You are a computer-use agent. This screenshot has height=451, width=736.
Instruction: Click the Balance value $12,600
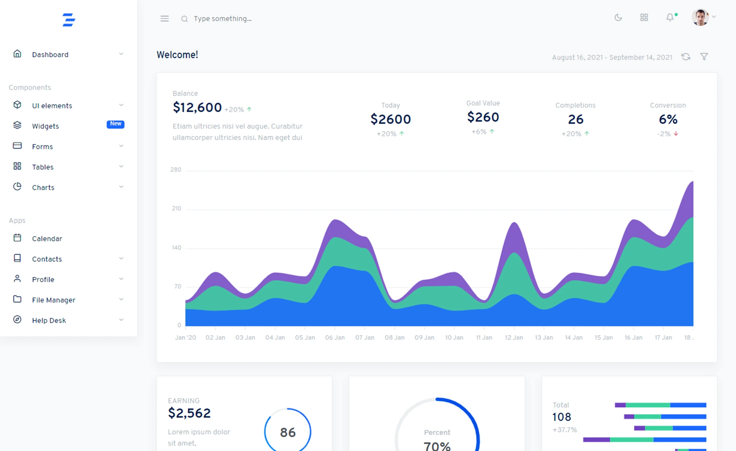(197, 108)
